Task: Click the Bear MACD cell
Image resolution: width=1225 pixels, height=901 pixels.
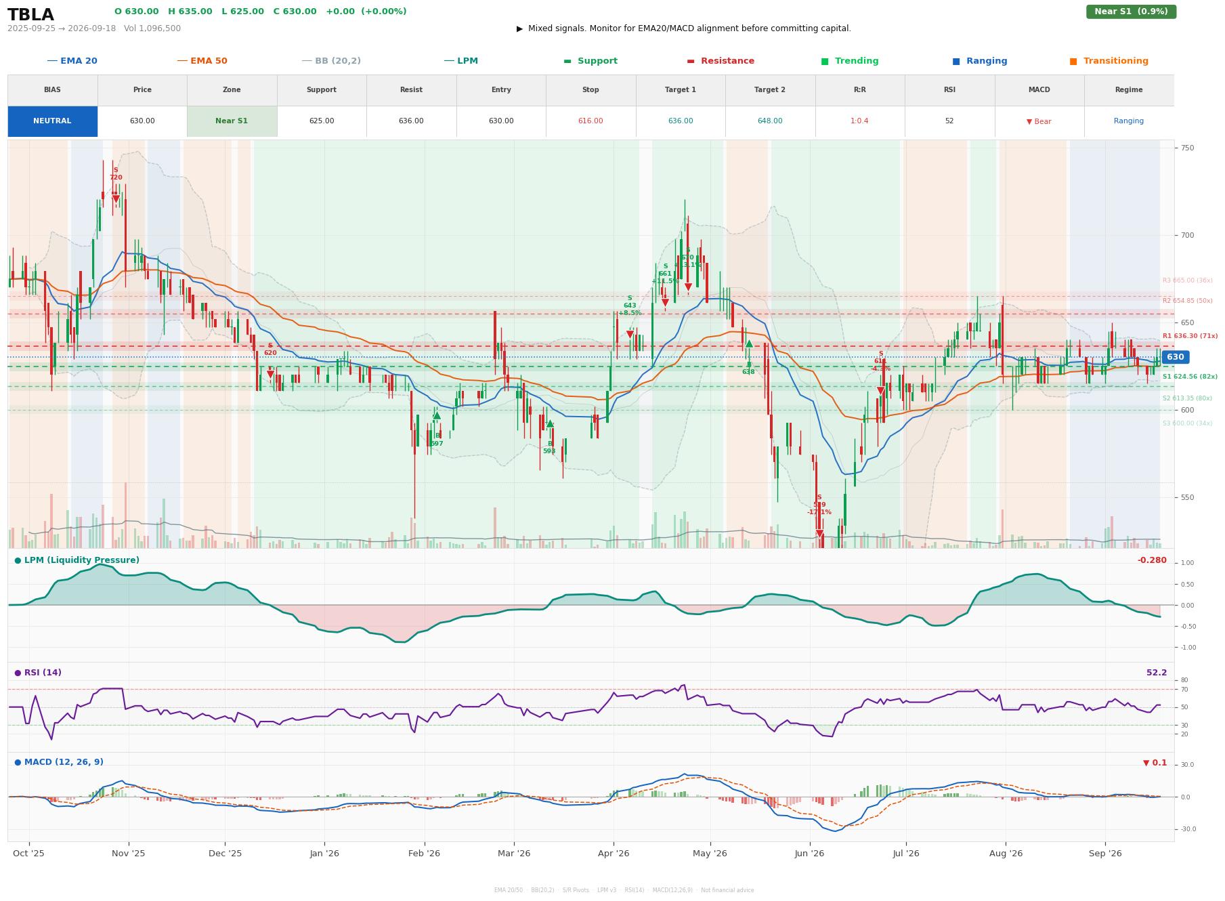Action: [1039, 121]
